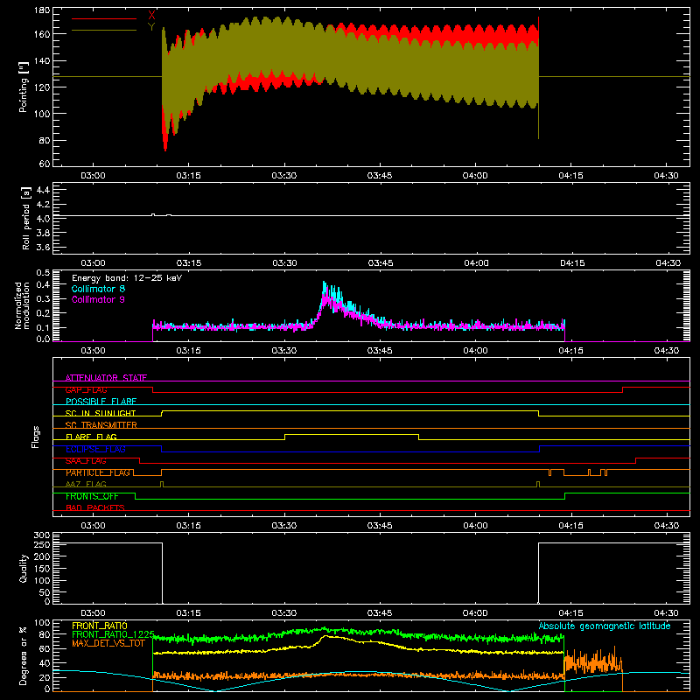The height and width of the screenshot is (700, 700).
Task: Click the ATTENUATOR_STATE flag label
Action: [x=106, y=378]
